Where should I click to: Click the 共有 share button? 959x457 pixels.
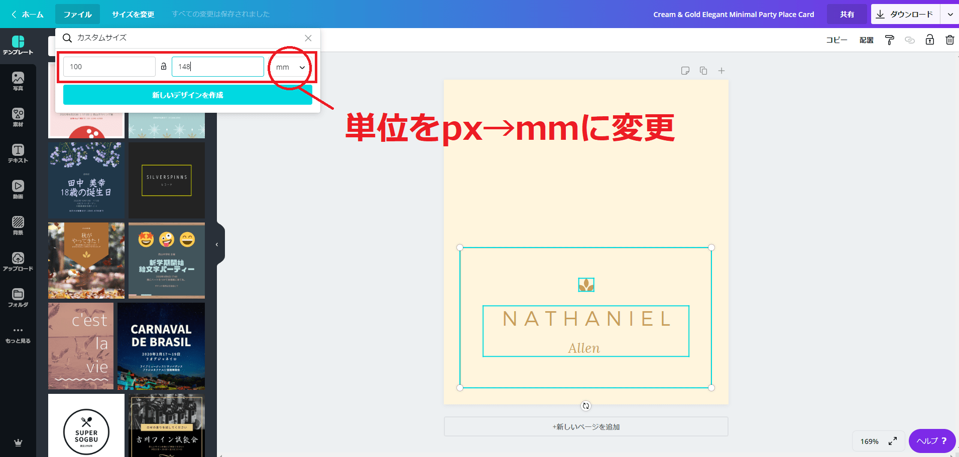pos(847,15)
